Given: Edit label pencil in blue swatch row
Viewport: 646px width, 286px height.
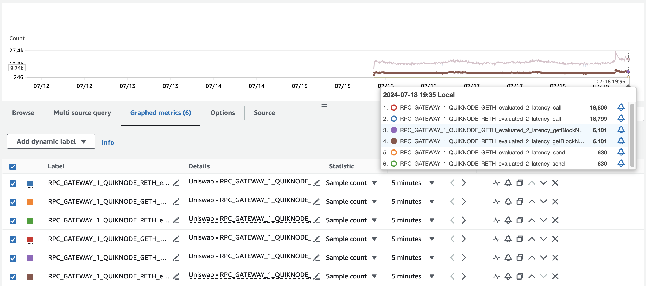Looking at the screenshot, I should point(176,183).
